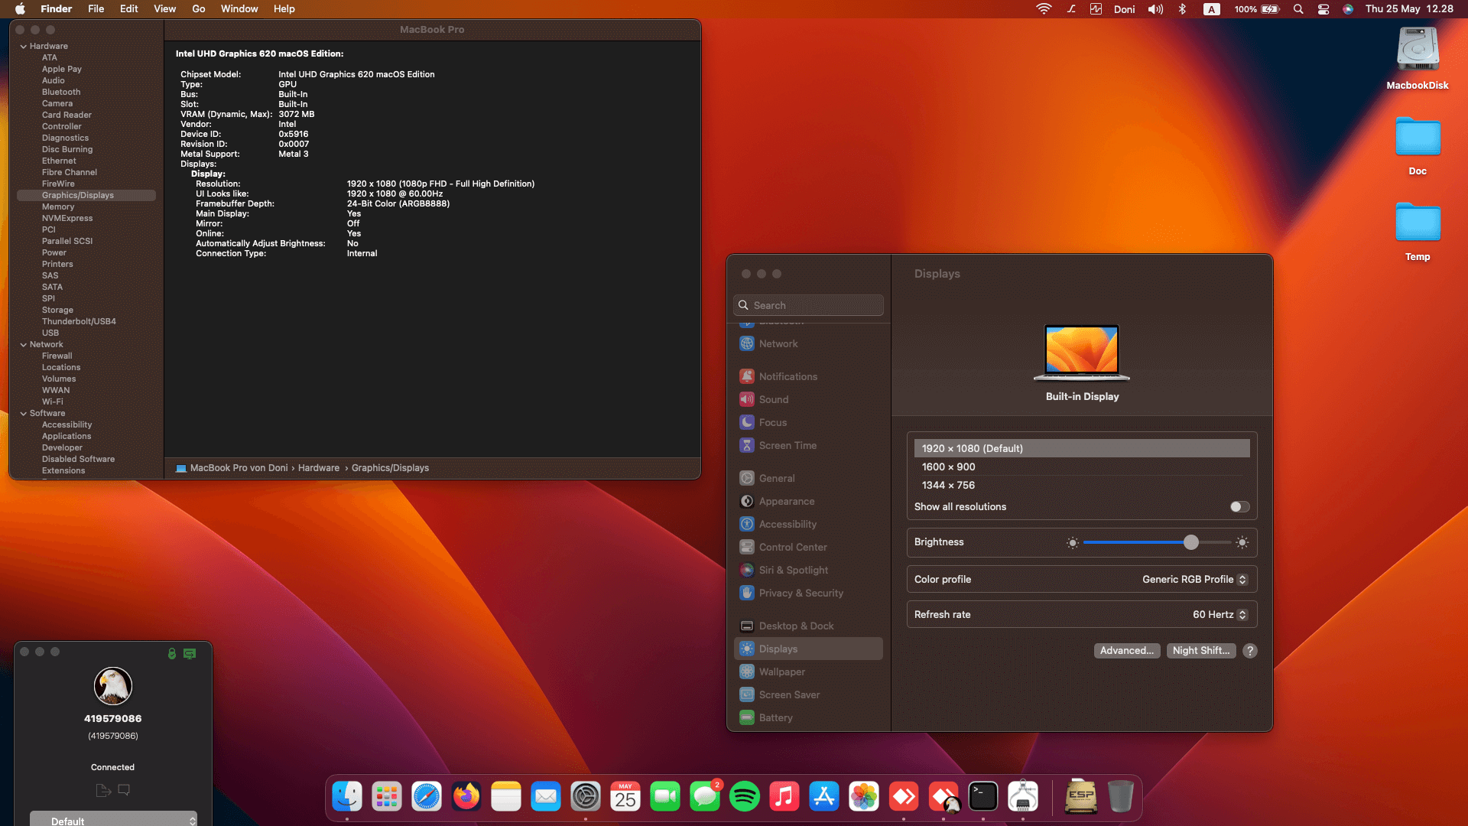Open Calendar icon showing 25

[625, 797]
